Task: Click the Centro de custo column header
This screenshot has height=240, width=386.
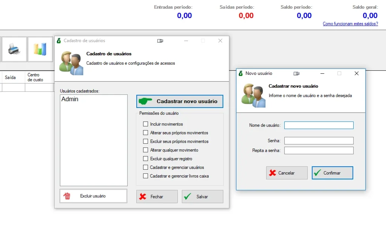Action: (39, 77)
